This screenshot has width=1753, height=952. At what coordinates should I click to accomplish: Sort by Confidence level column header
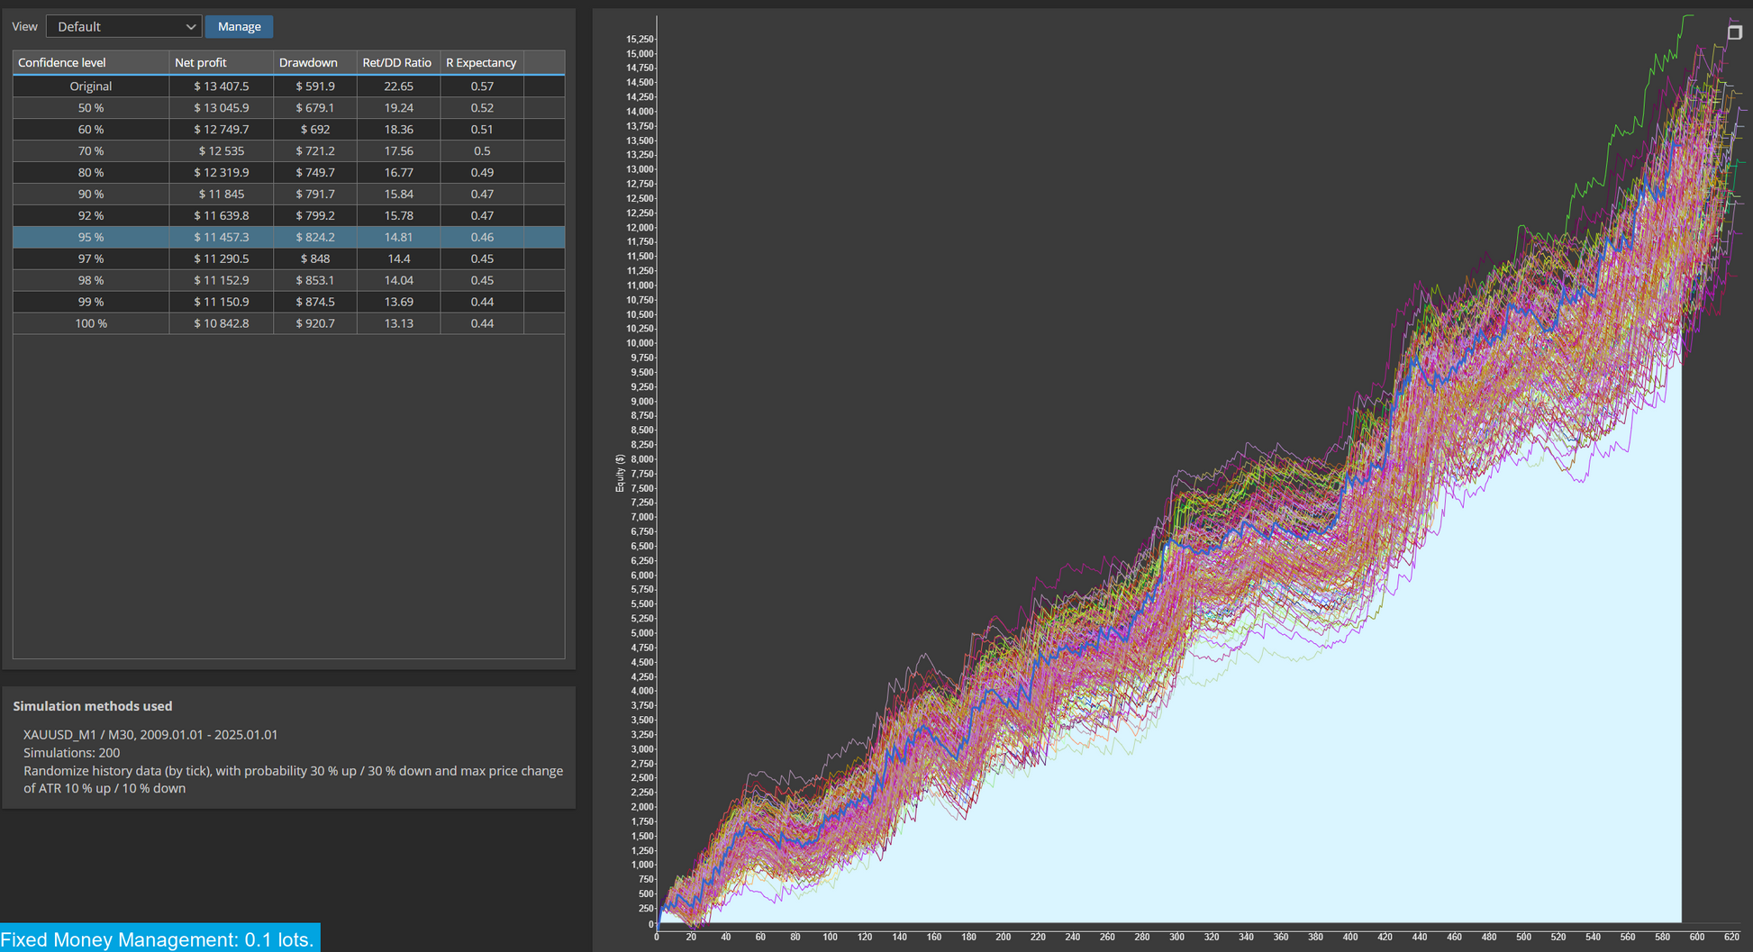pyautogui.click(x=91, y=62)
